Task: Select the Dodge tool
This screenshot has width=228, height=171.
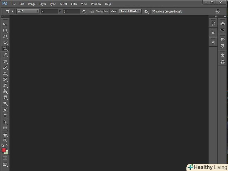Action: point(5,103)
